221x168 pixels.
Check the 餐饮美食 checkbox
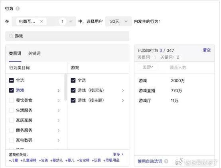(12, 100)
